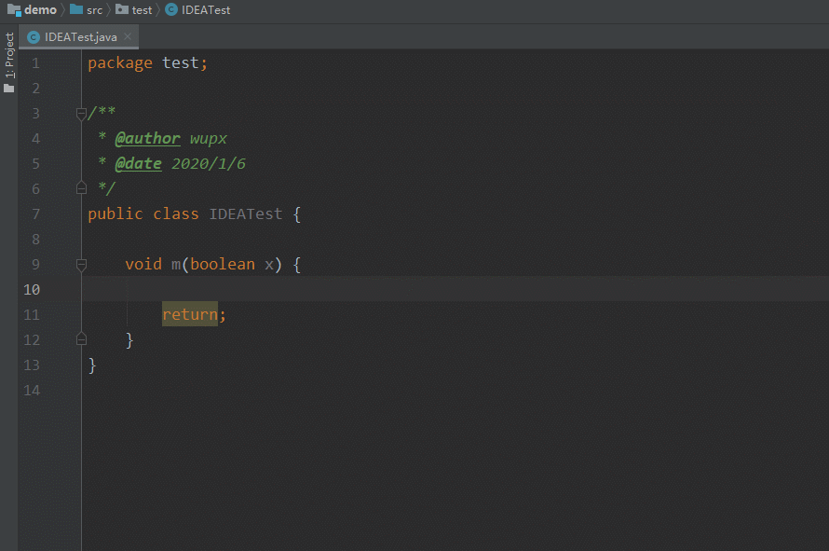Viewport: 829px width, 551px height.
Task: Click the @date Javadoc tag
Action: point(139,163)
